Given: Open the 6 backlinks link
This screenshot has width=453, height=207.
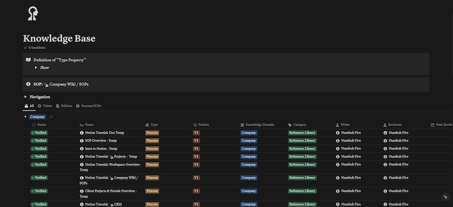Looking at the screenshot, I should point(35,48).
